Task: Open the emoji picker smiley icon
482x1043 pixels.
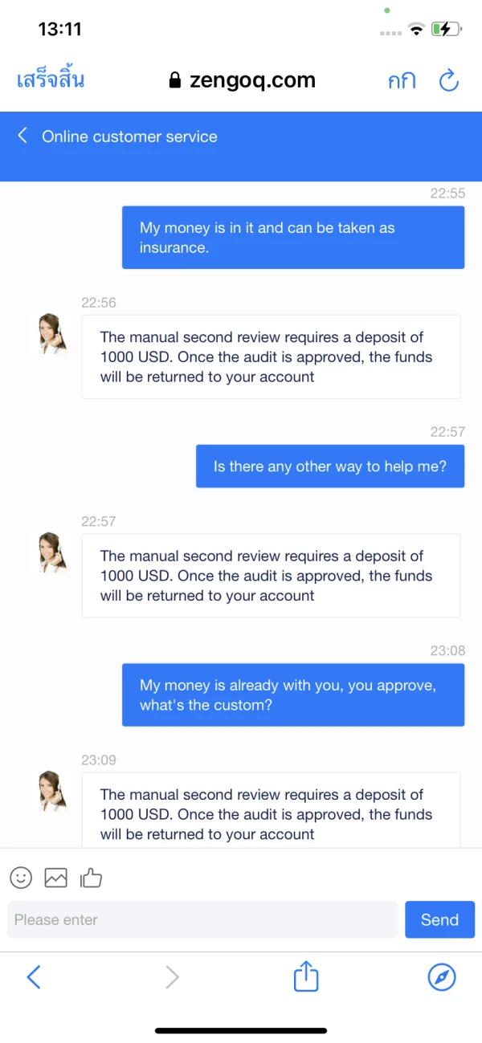Action: click(21, 878)
